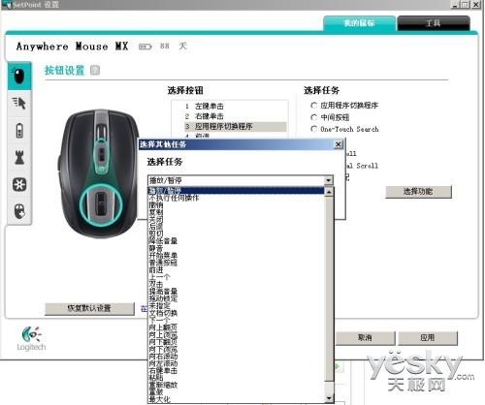Select 向下滚动 list entry

pyautogui.click(x=236, y=349)
